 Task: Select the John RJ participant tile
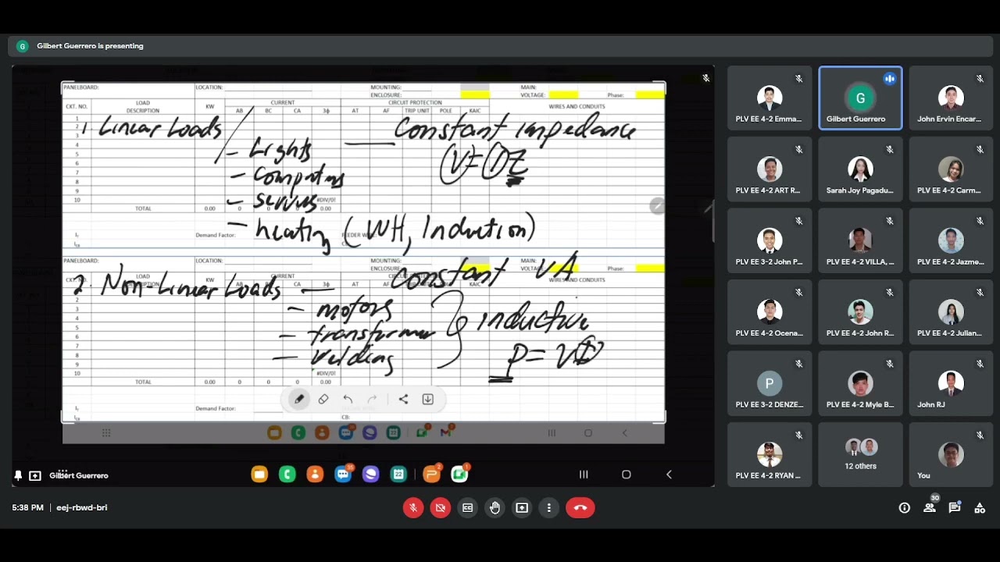[x=951, y=383]
